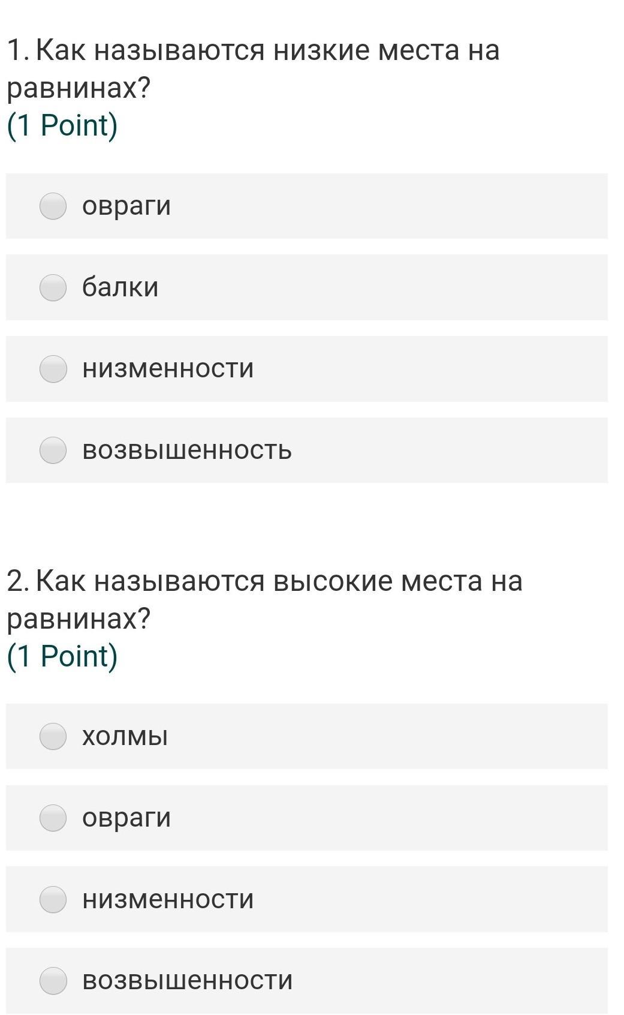Viewport: 624px width, 1015px height.
Task: Select the овраги radio button in question 1
Action: click(x=53, y=206)
